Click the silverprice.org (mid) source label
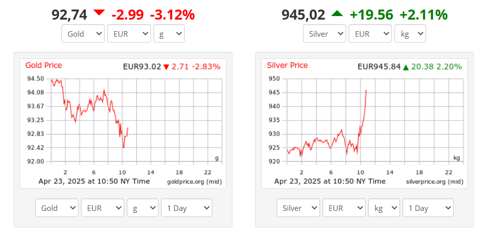Image resolution: width=482 pixels, height=232 pixels. tap(434, 182)
